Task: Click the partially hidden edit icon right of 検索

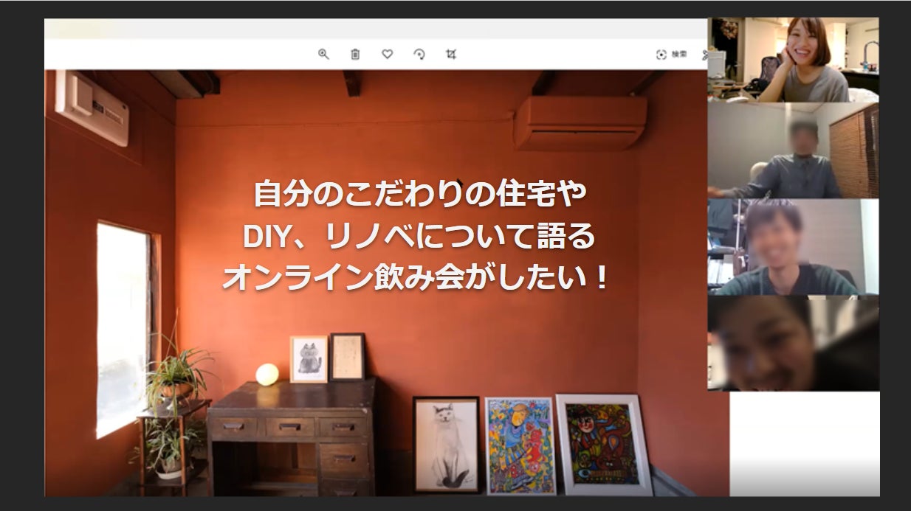Action: point(704,55)
